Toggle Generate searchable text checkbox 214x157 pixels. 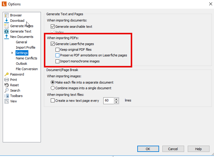(53, 26)
